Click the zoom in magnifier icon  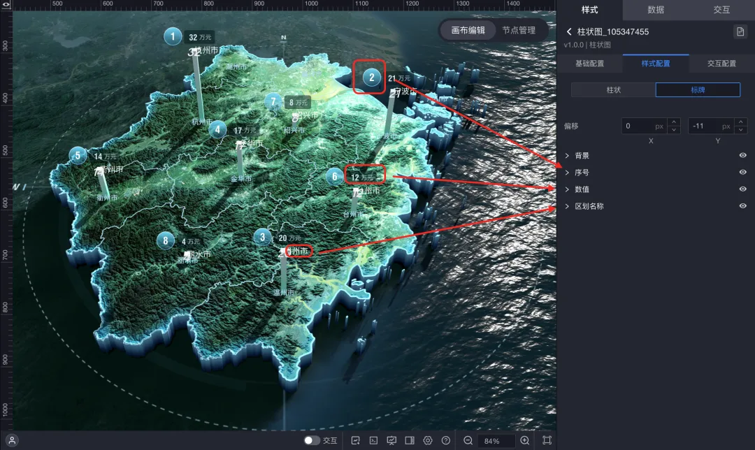(x=525, y=440)
